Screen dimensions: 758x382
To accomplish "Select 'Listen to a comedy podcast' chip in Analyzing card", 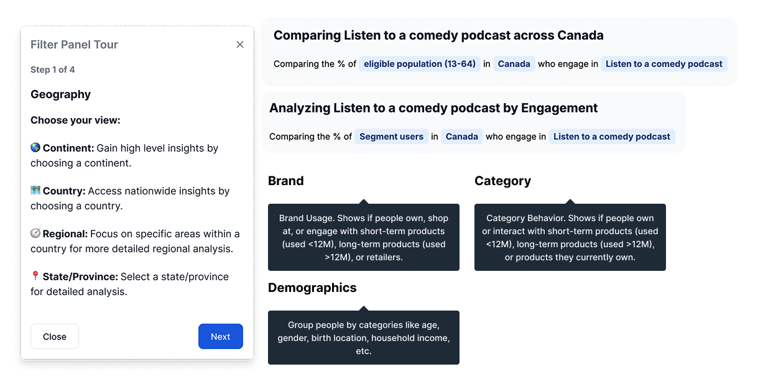I will pyautogui.click(x=612, y=137).
